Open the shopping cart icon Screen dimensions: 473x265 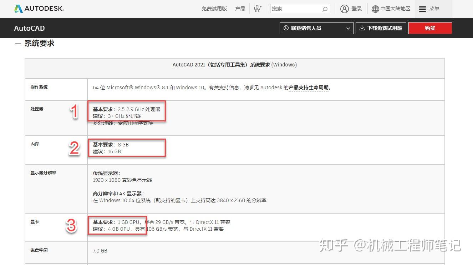click(257, 9)
